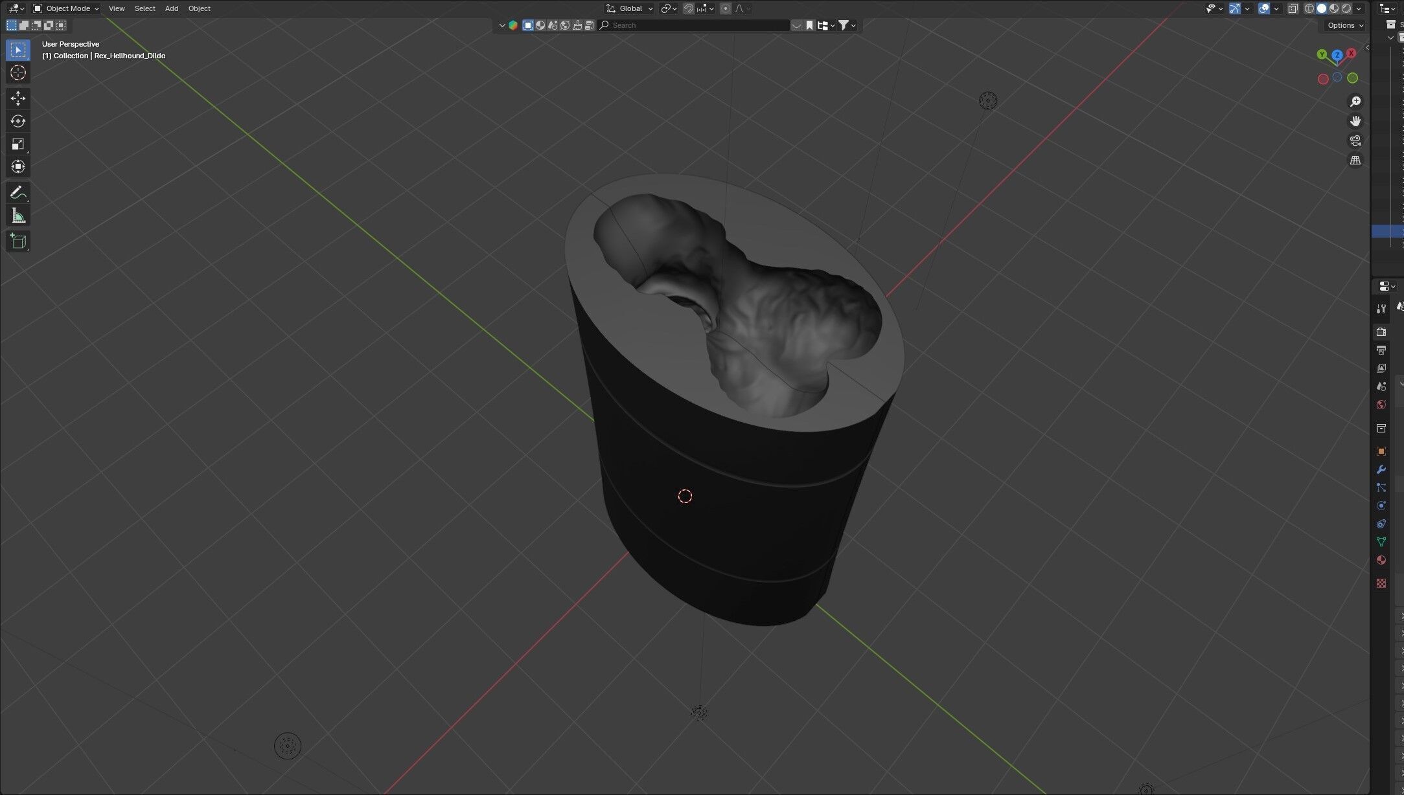The image size is (1404, 795).
Task: Open the editor type dropdown in the 3D viewport header
Action: click(16, 8)
